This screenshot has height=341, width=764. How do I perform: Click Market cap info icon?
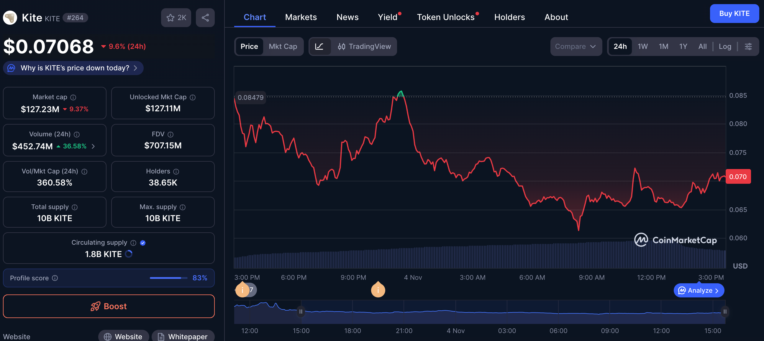[x=73, y=97]
